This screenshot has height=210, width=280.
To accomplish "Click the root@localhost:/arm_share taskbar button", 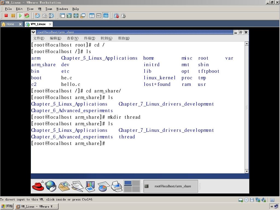I will 171,186.
